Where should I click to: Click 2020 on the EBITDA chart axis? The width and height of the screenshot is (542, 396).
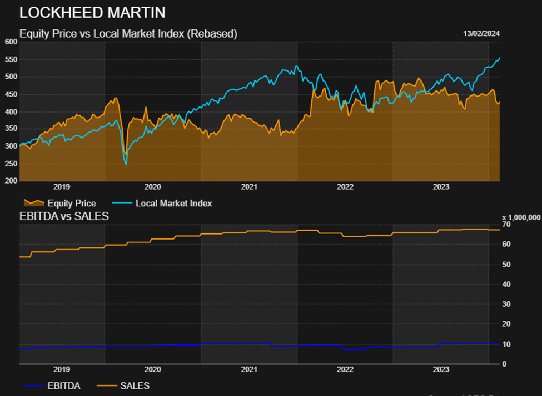pos(152,369)
